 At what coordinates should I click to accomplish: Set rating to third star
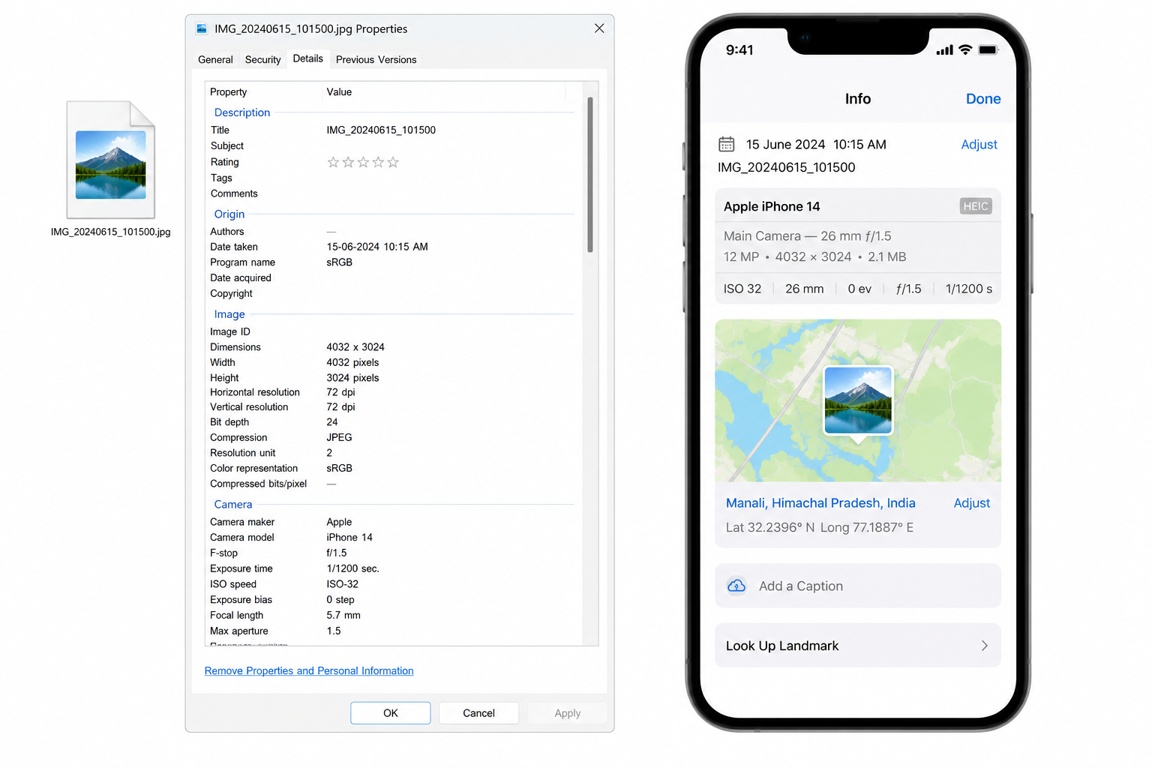[x=363, y=162]
